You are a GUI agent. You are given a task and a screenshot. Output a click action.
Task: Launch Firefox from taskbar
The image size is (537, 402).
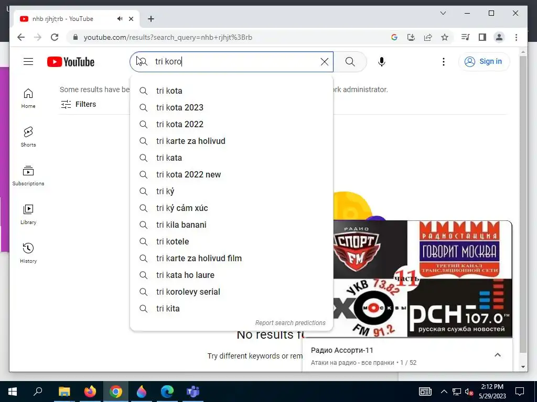coord(90,392)
